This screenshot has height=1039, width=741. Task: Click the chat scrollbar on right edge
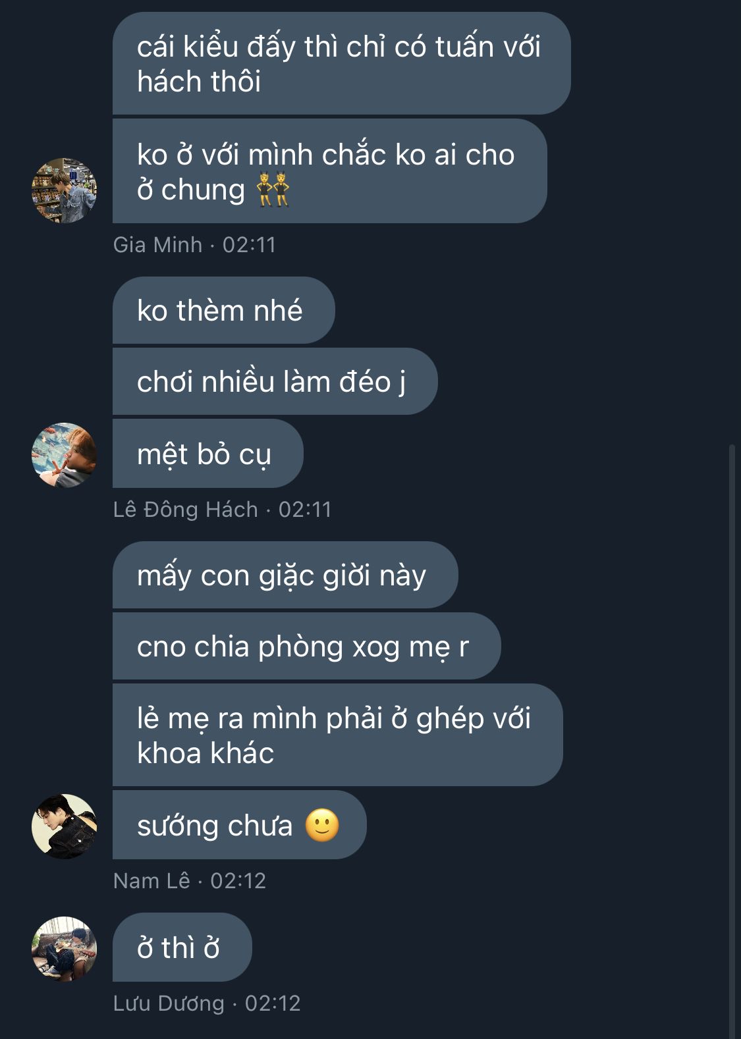pyautogui.click(x=732, y=742)
